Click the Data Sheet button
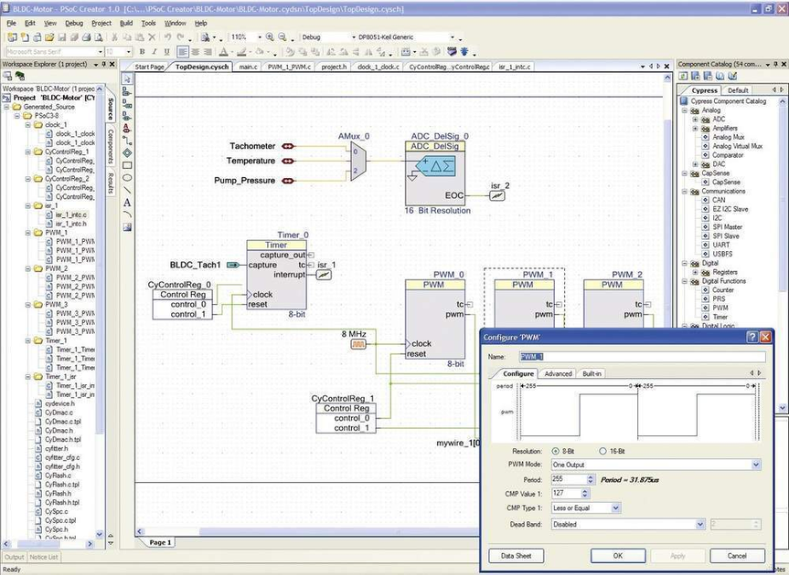The image size is (789, 575). click(x=517, y=555)
